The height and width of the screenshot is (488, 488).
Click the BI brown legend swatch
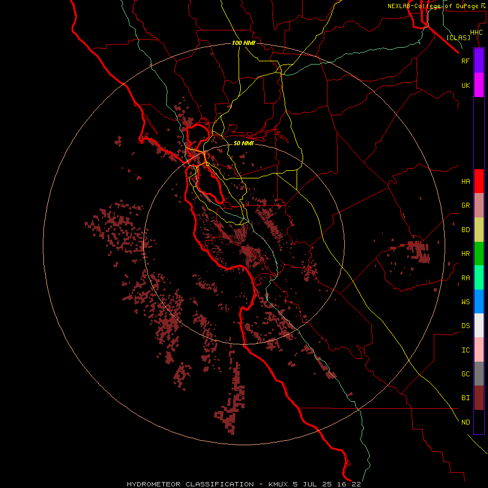(479, 398)
